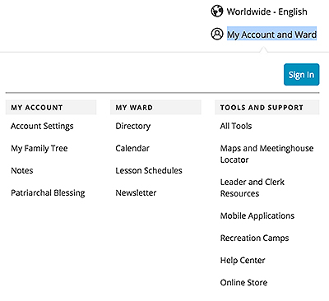View Patriarchal Blessing page
The width and height of the screenshot is (329, 301).
(x=48, y=192)
